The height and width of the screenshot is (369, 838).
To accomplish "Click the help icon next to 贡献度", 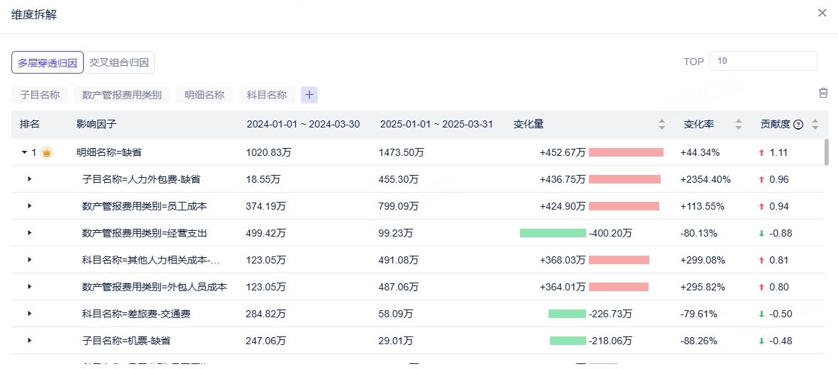I will pos(798,125).
